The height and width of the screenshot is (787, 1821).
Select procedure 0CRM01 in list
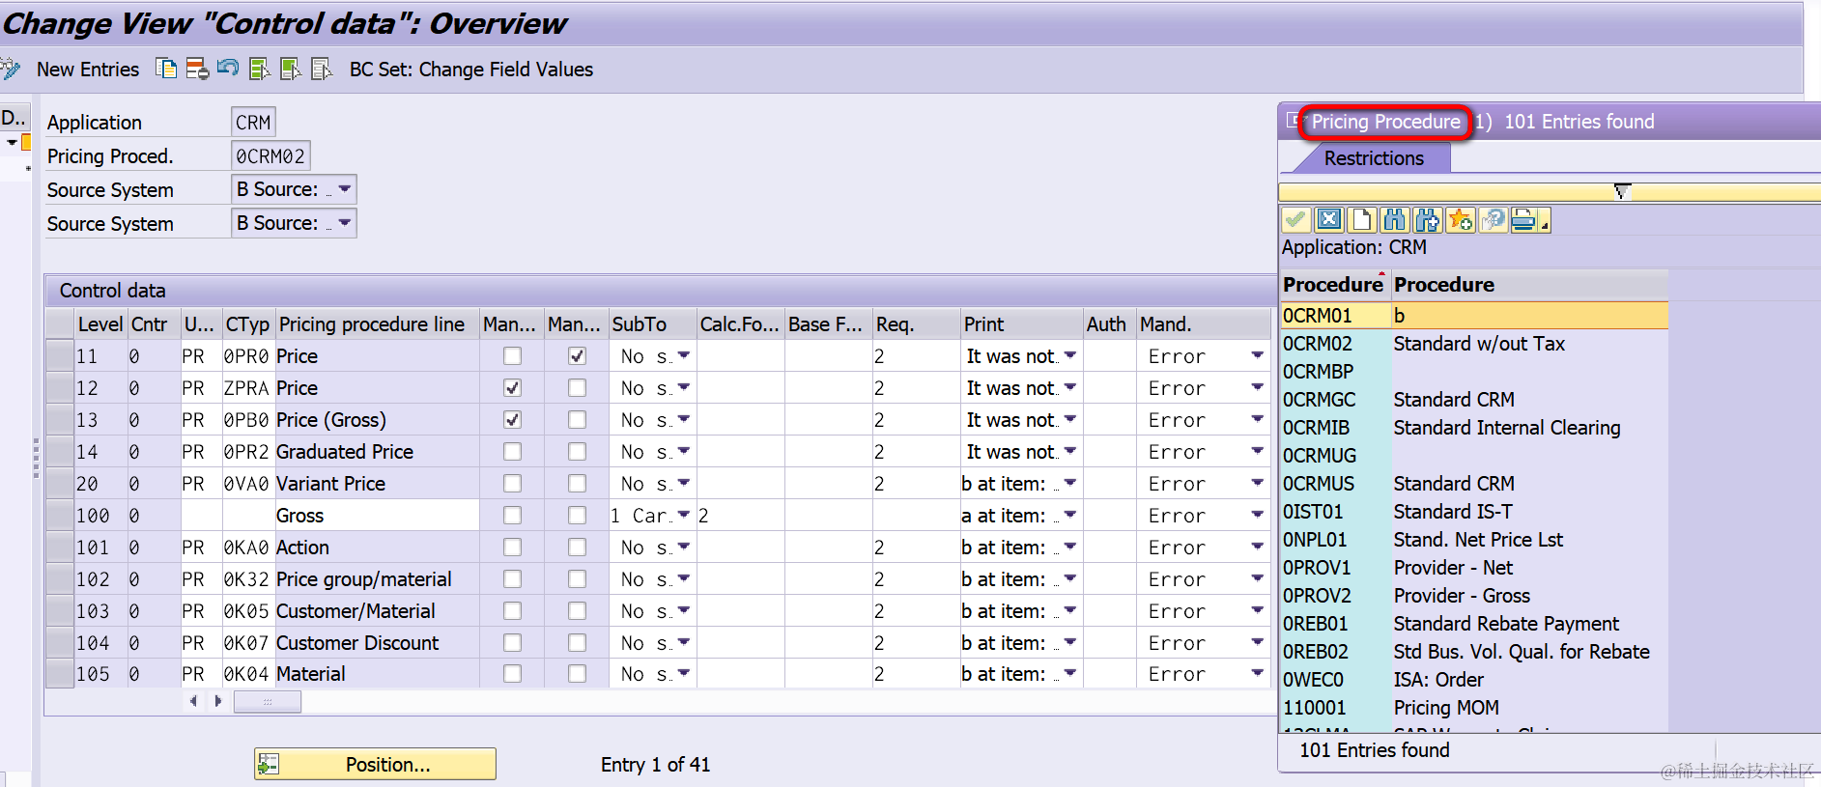point(1474,316)
